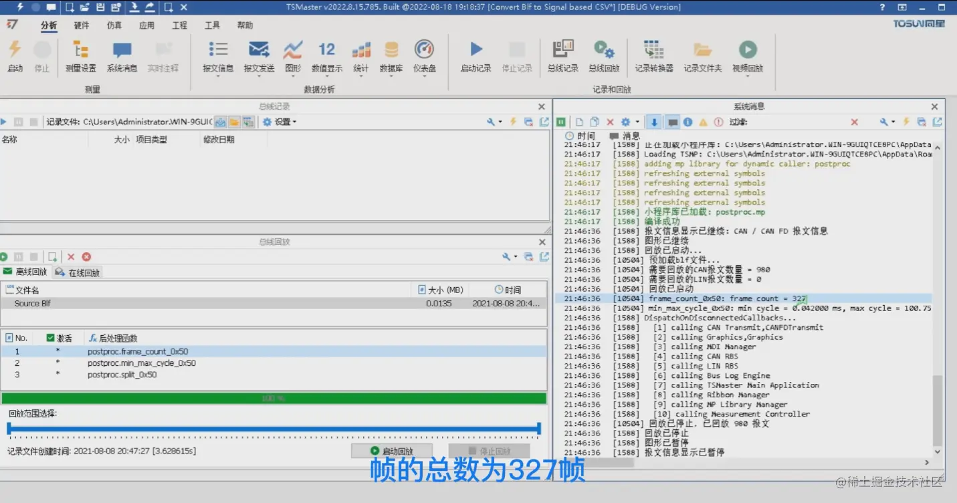Select the 在线回放 tab

tap(78, 272)
